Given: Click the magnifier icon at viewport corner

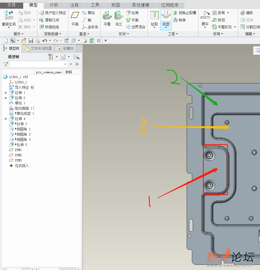Looking at the screenshot, I should click(x=257, y=50).
